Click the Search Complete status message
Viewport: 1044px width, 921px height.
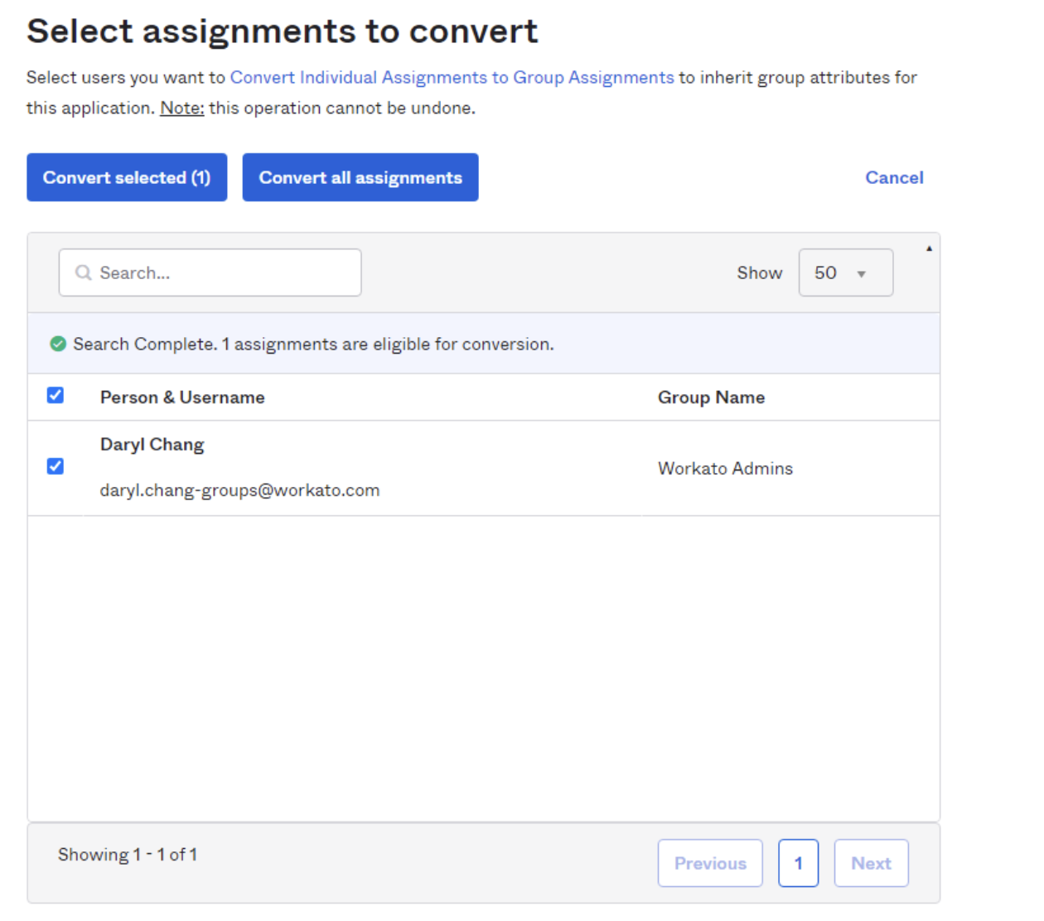pos(313,344)
